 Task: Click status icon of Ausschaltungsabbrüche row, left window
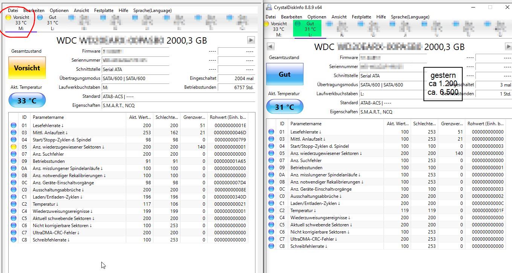pos(14,190)
